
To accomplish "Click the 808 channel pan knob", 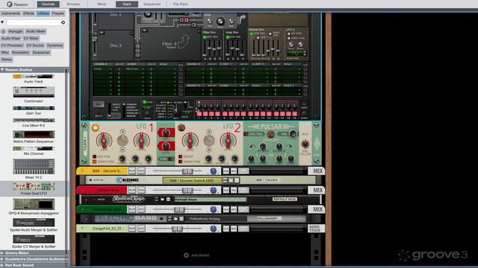I will (214, 171).
